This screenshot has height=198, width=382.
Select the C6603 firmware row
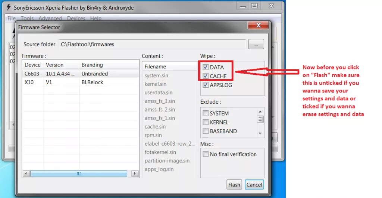point(81,74)
